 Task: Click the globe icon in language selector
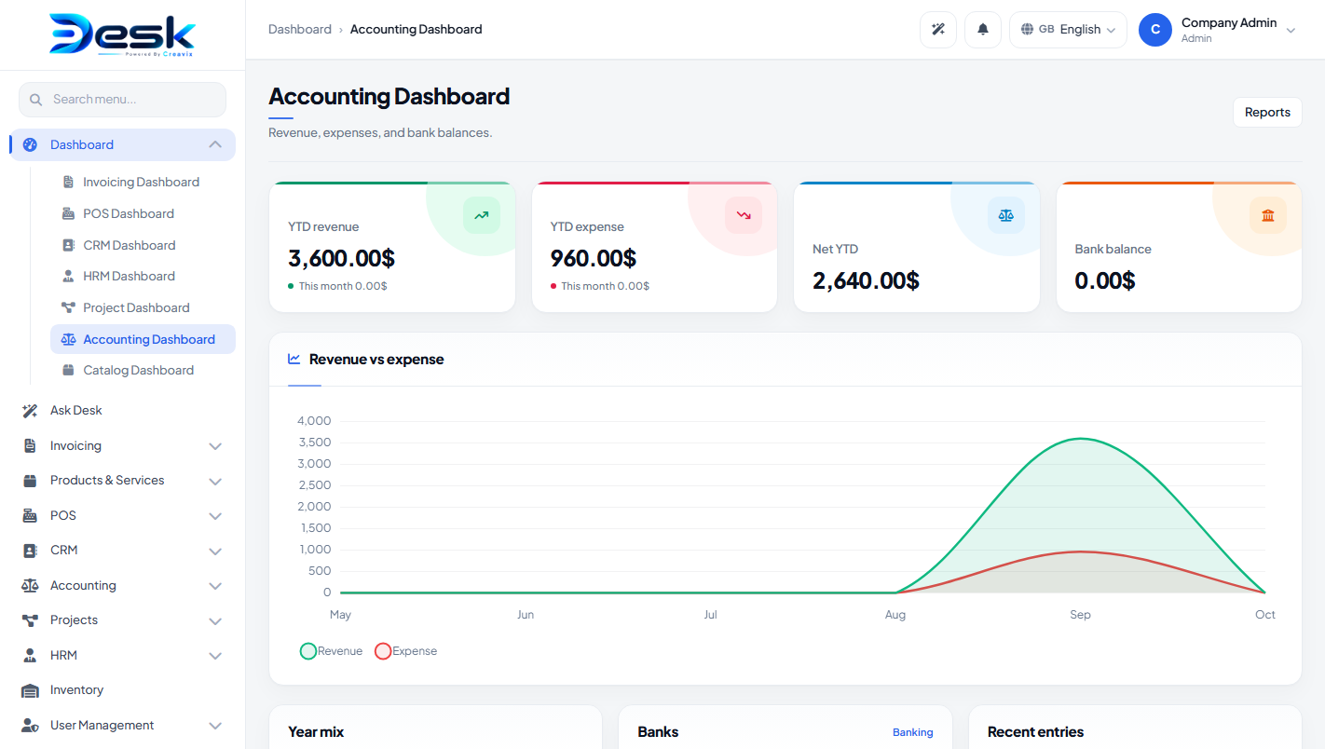1027,29
